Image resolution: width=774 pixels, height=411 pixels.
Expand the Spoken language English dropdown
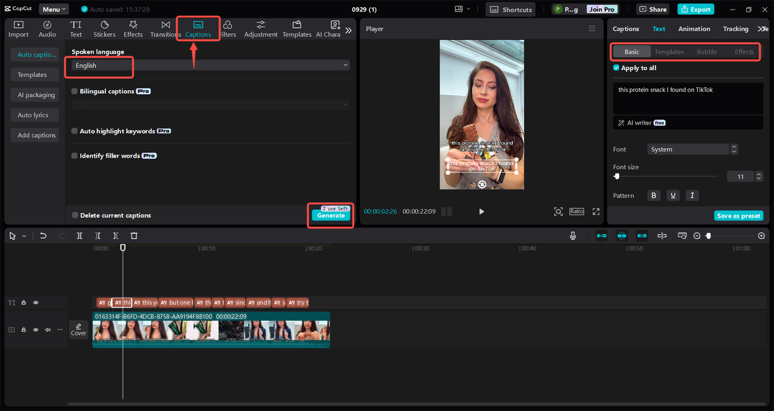pos(210,65)
